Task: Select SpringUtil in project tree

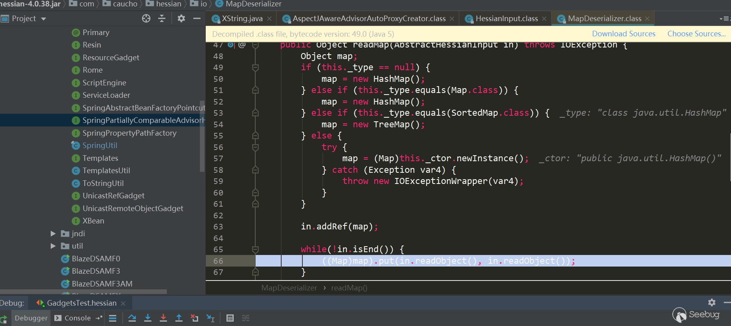Action: tap(99, 146)
